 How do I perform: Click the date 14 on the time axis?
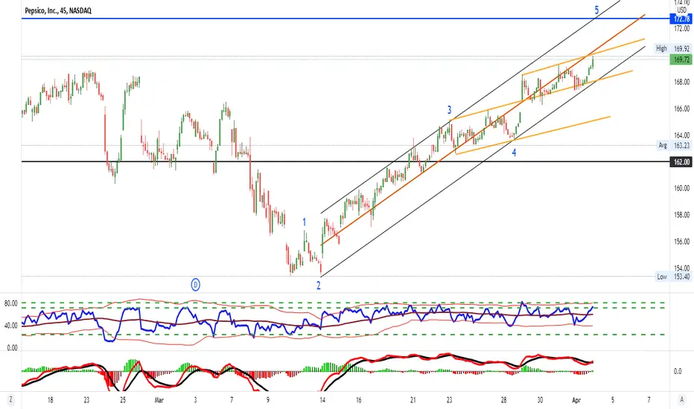click(x=322, y=400)
